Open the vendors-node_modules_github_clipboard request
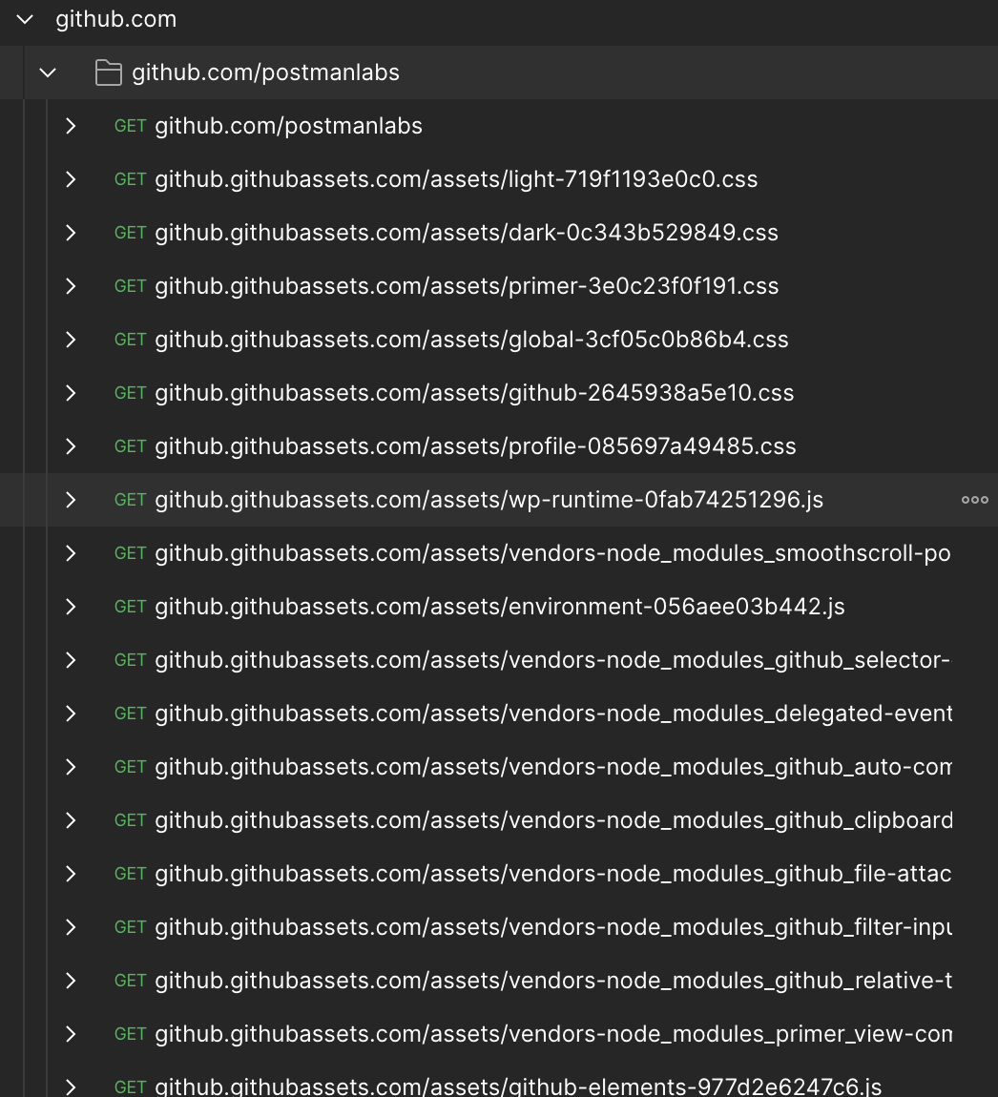This screenshot has width=998, height=1097. [552, 820]
